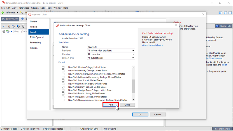233x131 pixels.
Task: Check New York Kingsborough Community College checkbox
Action: click(x=63, y=74)
